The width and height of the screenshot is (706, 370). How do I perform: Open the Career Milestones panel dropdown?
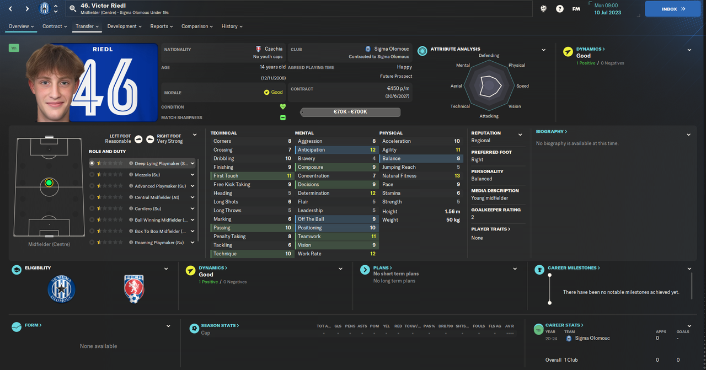click(689, 269)
